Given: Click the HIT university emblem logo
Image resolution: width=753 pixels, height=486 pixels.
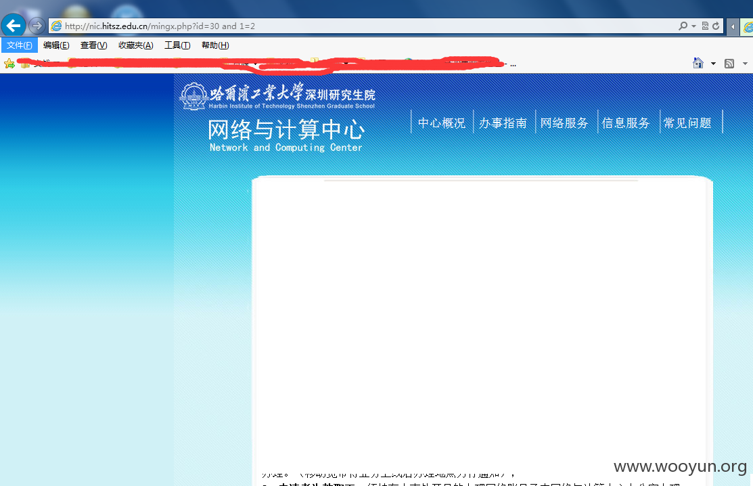Looking at the screenshot, I should point(193,96).
